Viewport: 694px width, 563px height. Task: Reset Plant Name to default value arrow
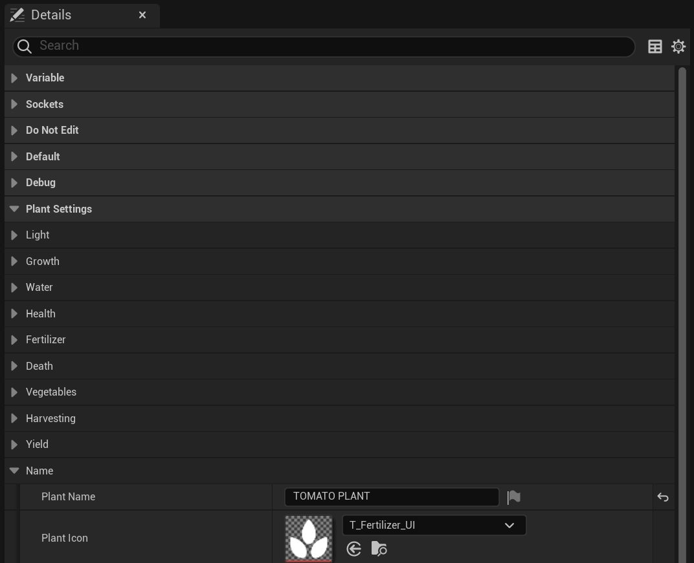click(x=662, y=497)
